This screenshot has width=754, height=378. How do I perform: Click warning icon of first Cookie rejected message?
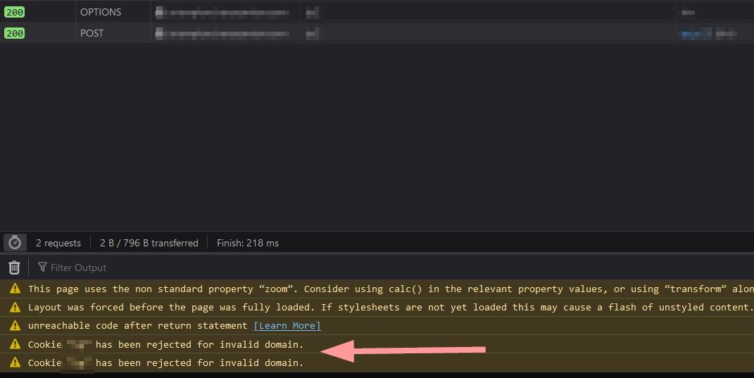click(x=15, y=344)
